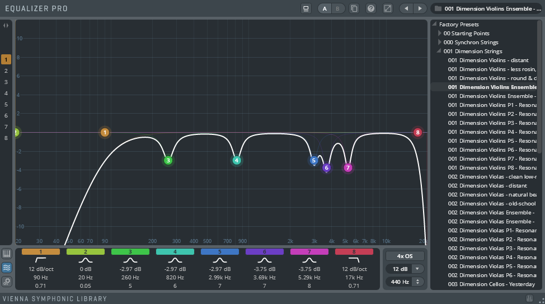Select the EQ waves view icon

click(x=7, y=268)
